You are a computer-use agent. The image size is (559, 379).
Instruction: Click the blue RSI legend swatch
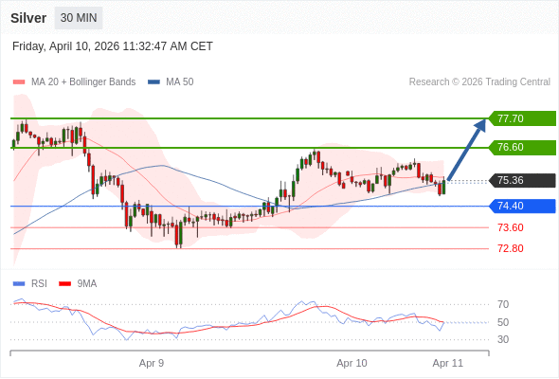pos(19,284)
